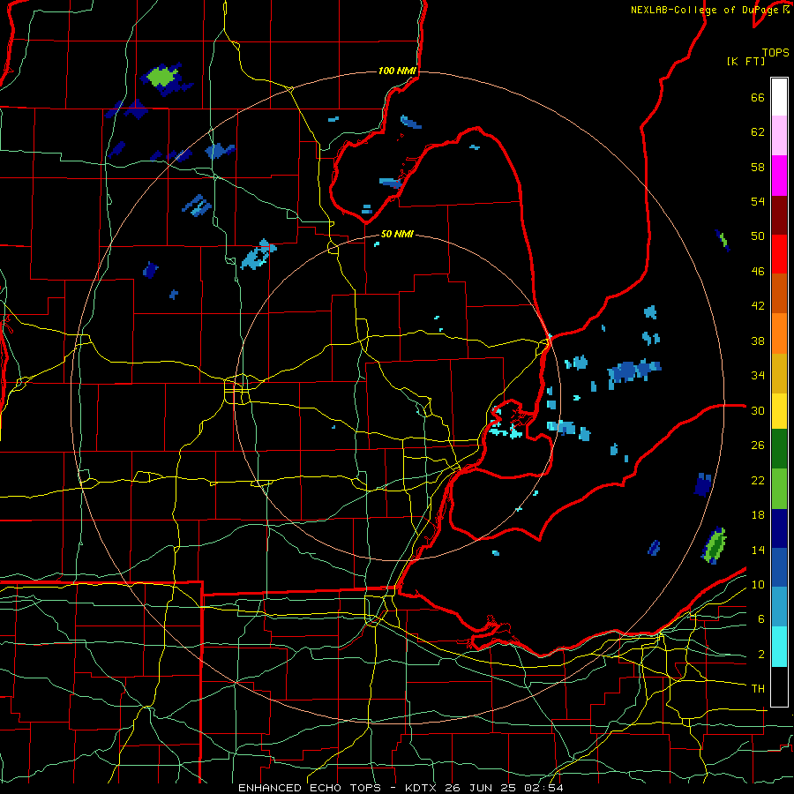
Task: Click the "TH" legend label
Action: (758, 689)
